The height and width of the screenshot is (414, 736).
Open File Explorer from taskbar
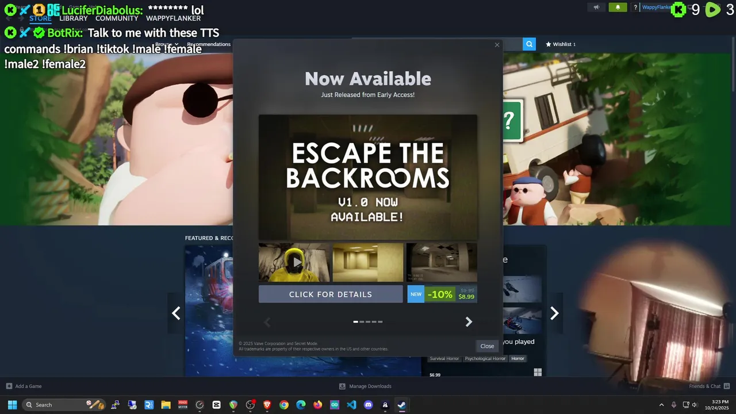[166, 405]
